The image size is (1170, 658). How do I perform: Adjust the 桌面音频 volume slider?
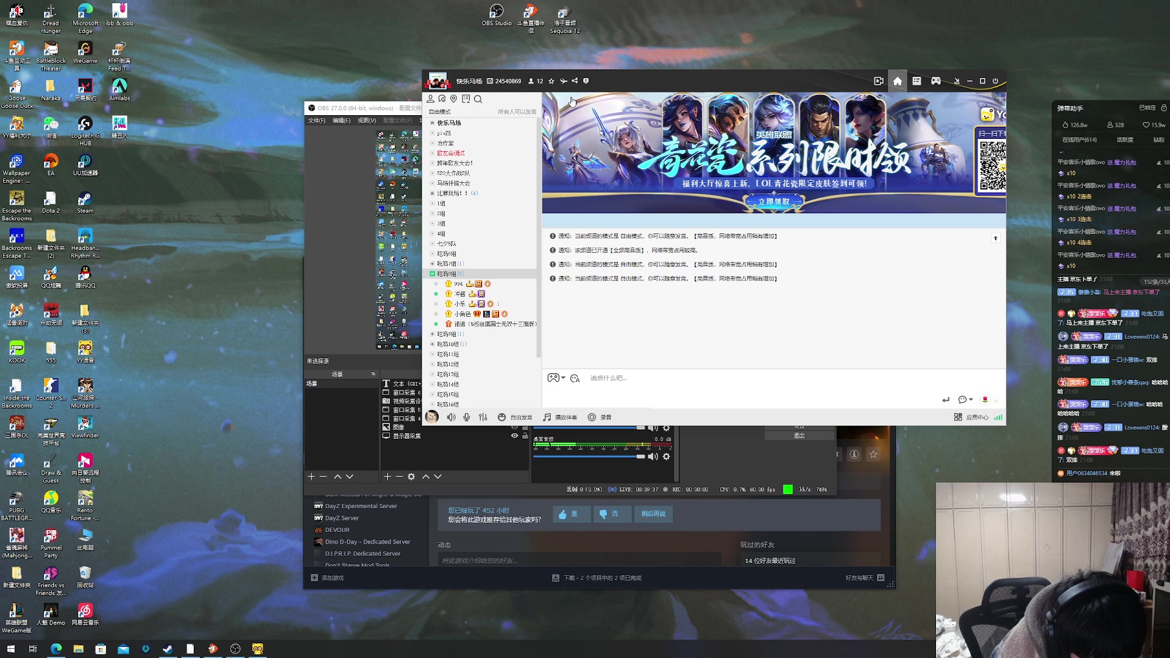point(640,456)
